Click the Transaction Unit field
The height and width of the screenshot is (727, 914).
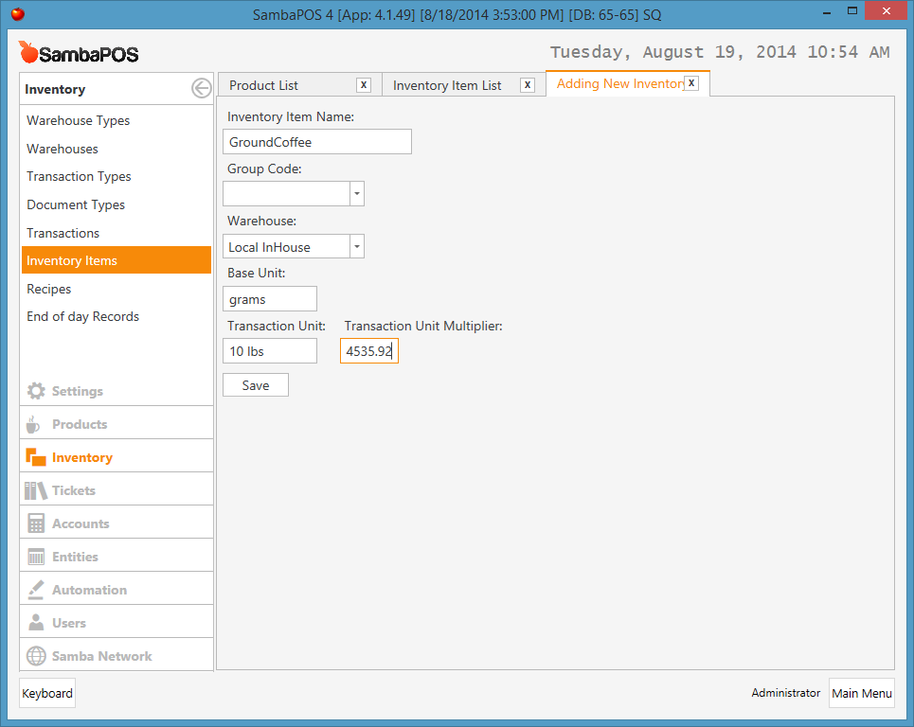click(x=270, y=350)
